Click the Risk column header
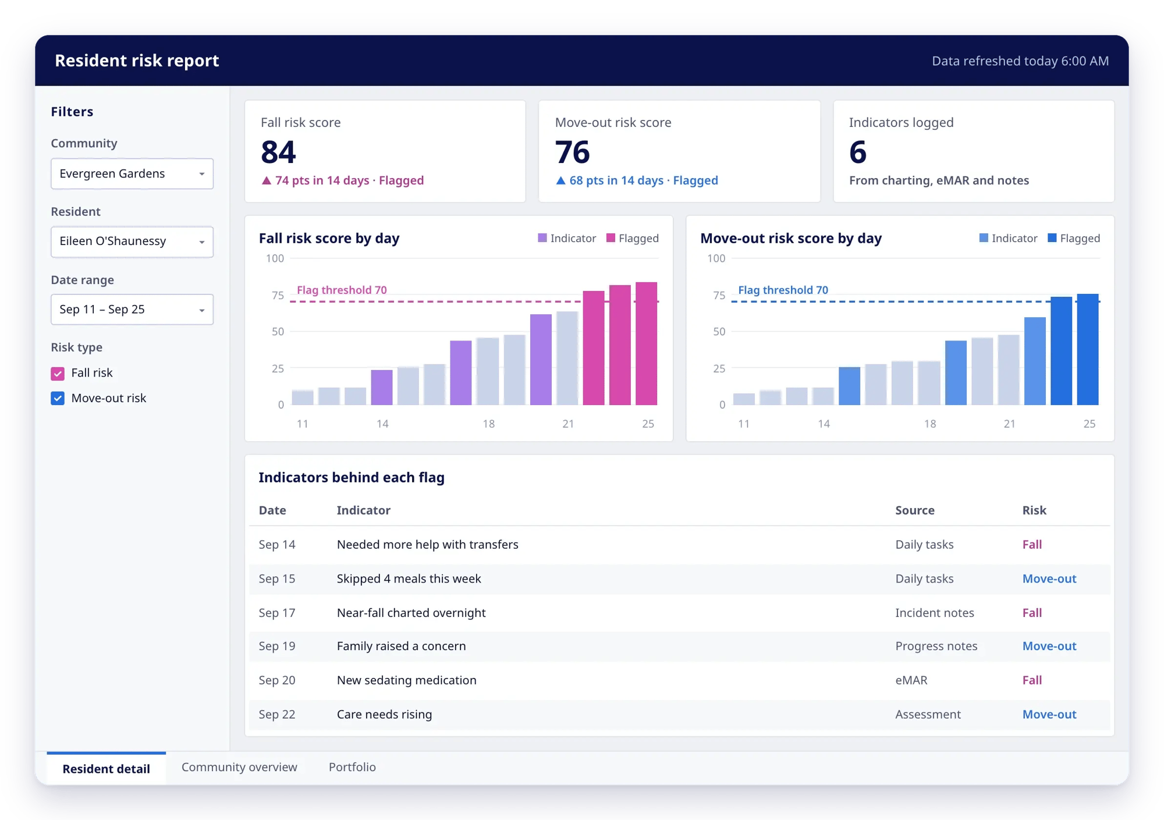 (1034, 510)
